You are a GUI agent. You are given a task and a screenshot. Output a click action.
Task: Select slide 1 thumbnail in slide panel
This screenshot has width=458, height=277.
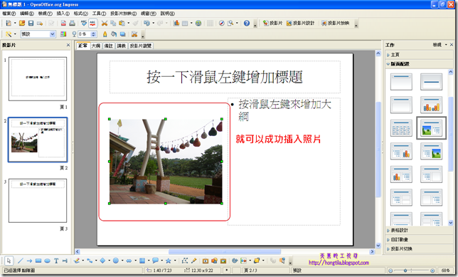point(38,79)
